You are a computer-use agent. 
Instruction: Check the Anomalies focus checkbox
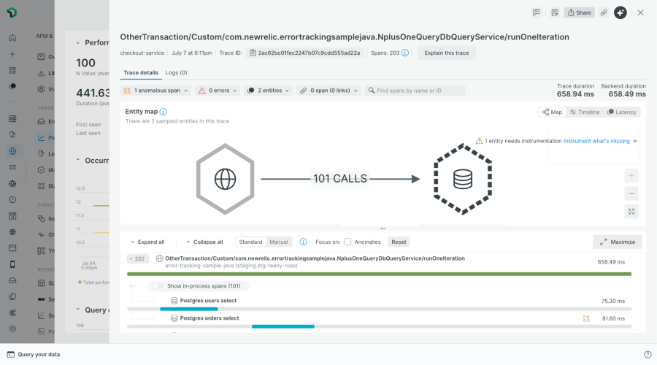(x=347, y=242)
